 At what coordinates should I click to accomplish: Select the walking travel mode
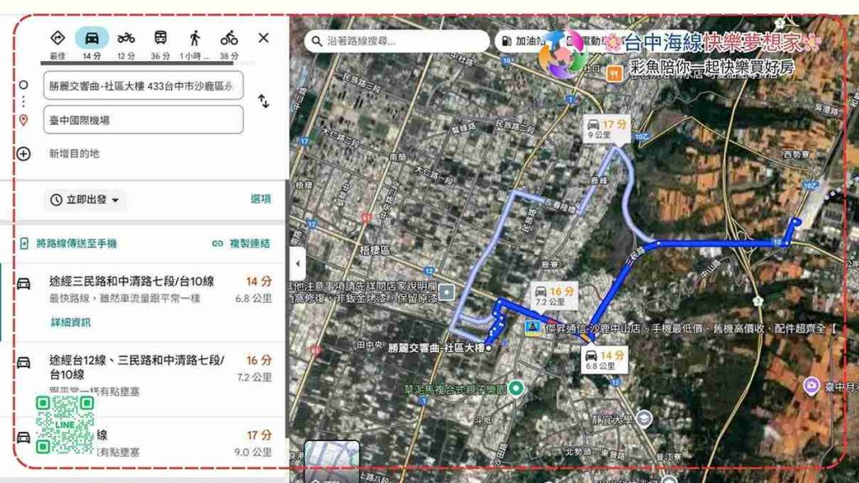coord(195,39)
